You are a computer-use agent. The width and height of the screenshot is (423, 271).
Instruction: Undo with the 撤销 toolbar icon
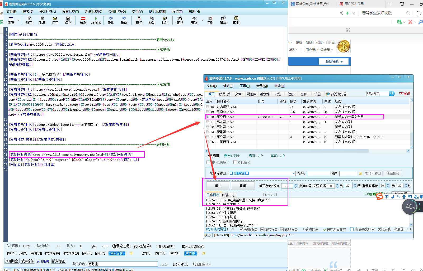coord(111,20)
